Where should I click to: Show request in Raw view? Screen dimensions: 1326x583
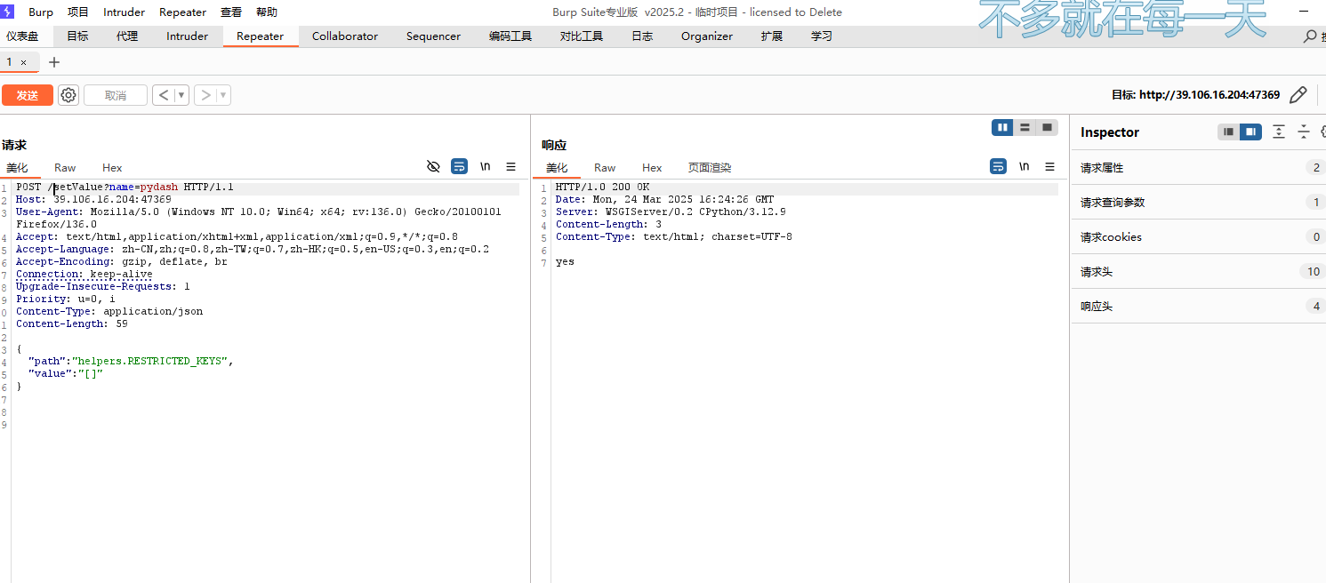(x=65, y=167)
